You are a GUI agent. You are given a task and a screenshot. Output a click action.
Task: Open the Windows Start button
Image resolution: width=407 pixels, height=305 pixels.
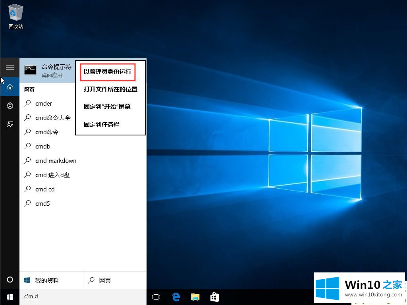tap(10, 297)
